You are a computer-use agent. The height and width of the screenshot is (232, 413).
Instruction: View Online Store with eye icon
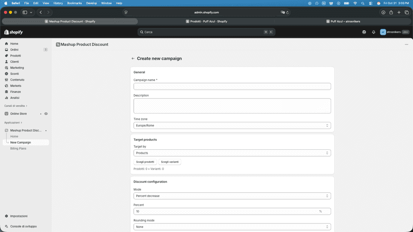coord(46,114)
